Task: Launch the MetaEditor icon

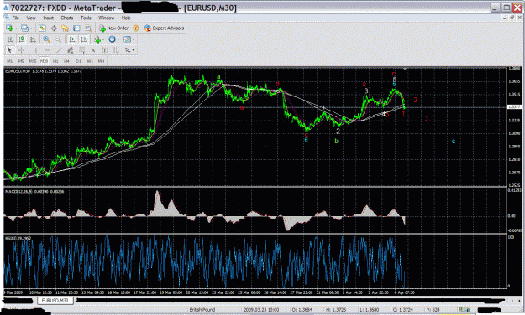Action: click(x=135, y=28)
